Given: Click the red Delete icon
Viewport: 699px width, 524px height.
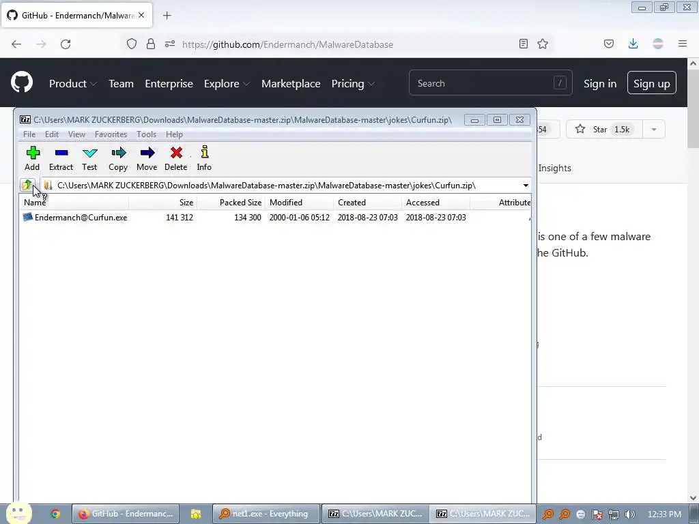Looking at the screenshot, I should click(176, 158).
